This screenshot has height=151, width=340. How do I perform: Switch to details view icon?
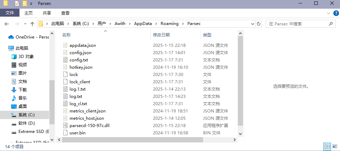point(327,147)
